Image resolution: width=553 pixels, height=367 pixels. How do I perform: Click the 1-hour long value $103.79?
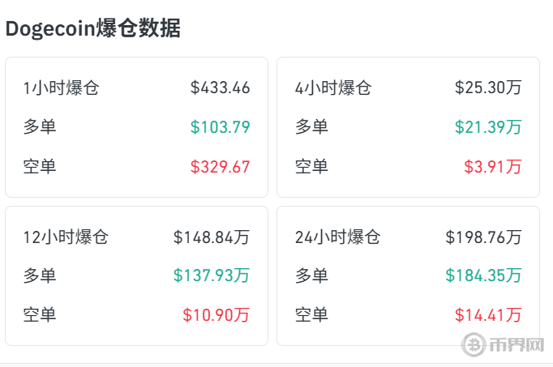[x=220, y=127]
